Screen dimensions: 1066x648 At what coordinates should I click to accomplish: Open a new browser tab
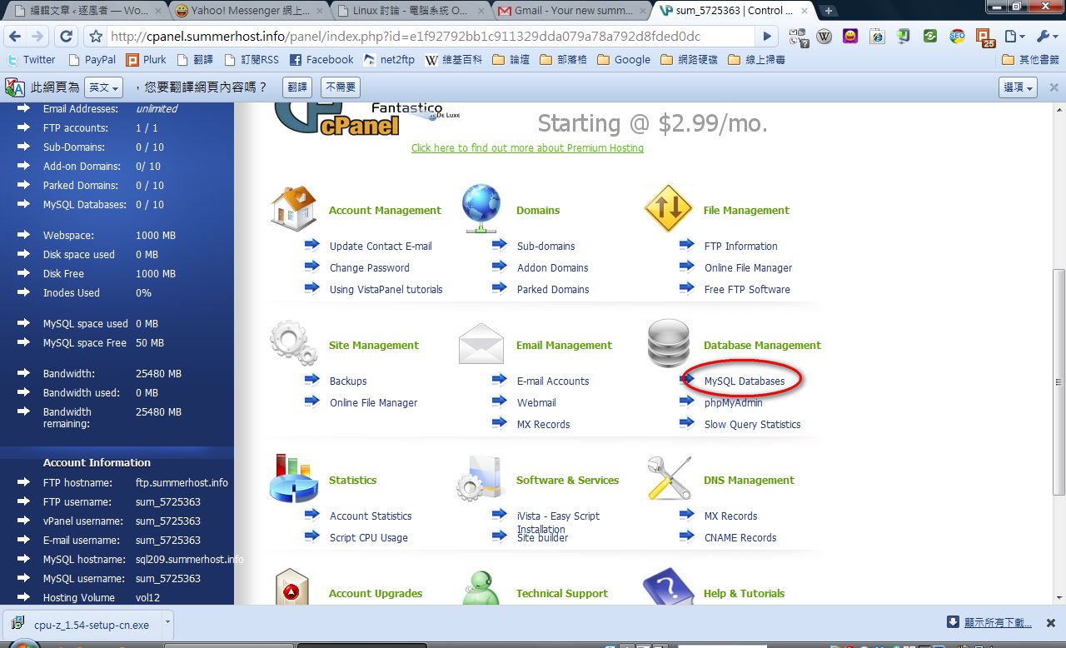[x=829, y=11]
